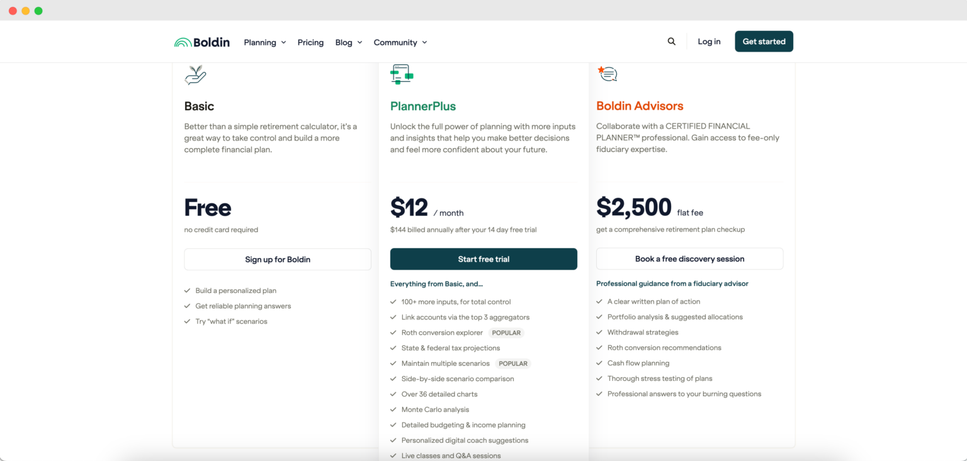This screenshot has height=461, width=967.
Task: Click the POPULAR badge beside Roth conversion explorer
Action: [x=506, y=333]
